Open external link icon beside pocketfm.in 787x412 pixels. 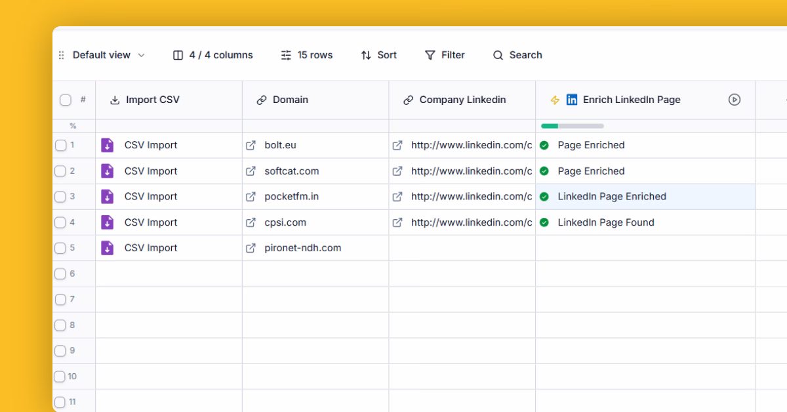tap(251, 196)
